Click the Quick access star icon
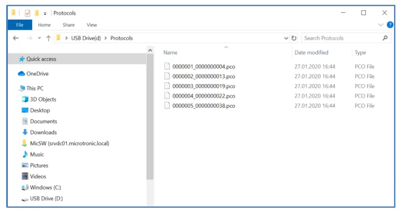Screen dimensions: 398x213 22,59
